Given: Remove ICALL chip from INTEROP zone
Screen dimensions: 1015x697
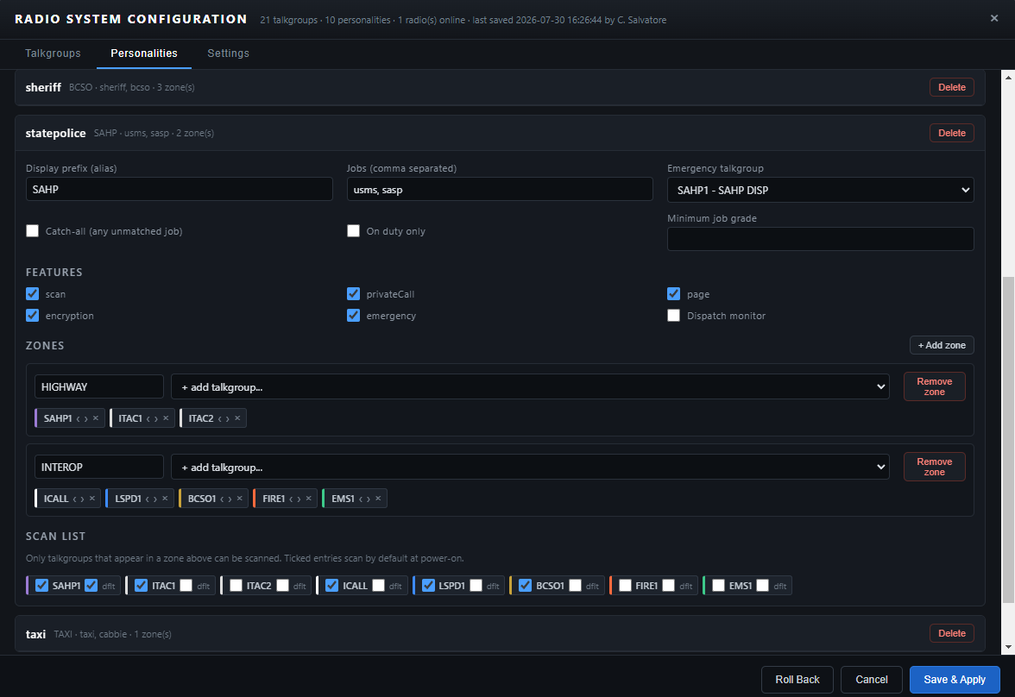Looking at the screenshot, I should [91, 499].
